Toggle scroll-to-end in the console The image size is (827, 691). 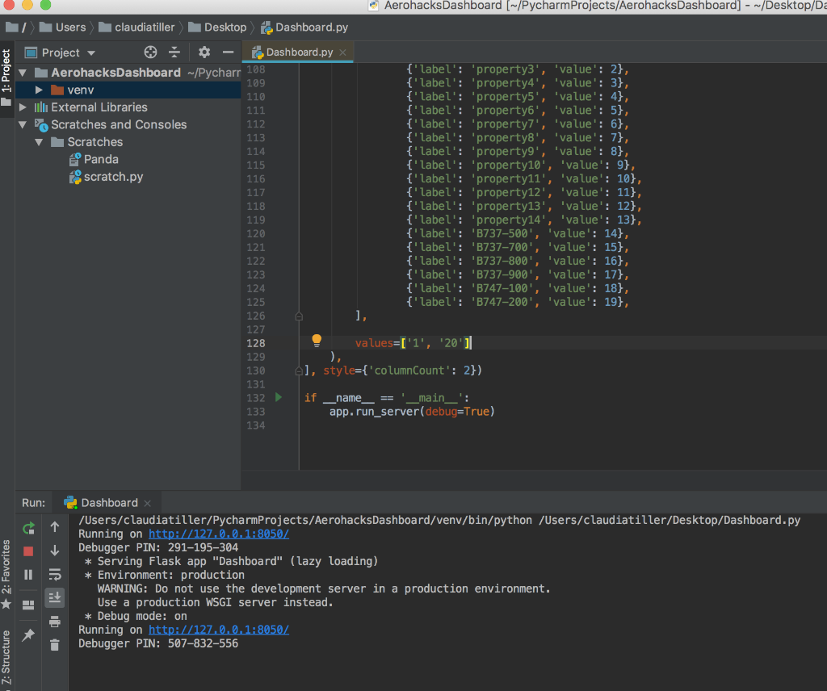(x=55, y=597)
